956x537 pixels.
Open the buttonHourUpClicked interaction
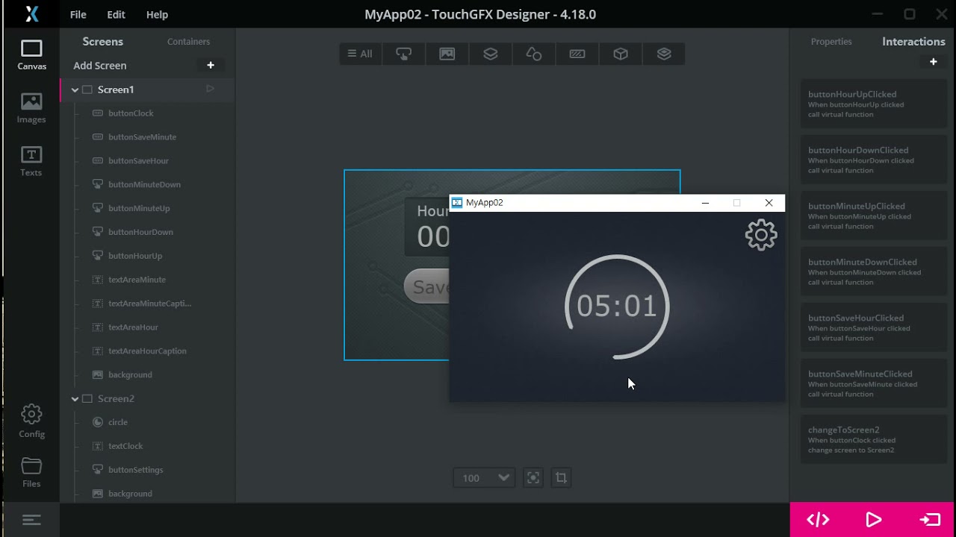click(x=873, y=104)
